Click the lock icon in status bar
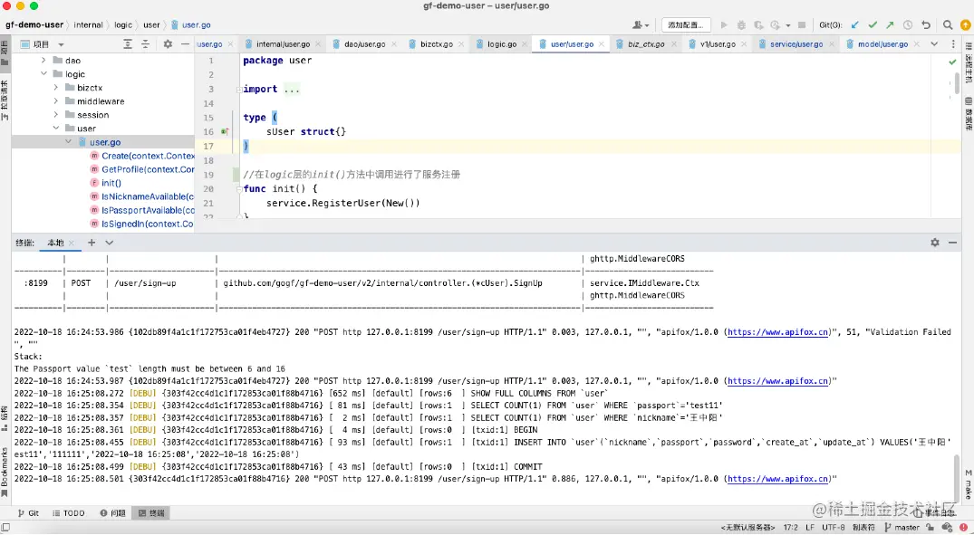Viewport: 974px width, 535px height. (x=930, y=527)
